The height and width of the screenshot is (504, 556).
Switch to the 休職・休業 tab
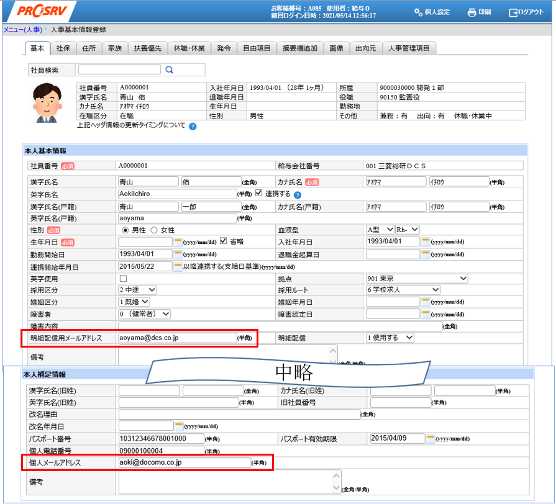(x=189, y=48)
